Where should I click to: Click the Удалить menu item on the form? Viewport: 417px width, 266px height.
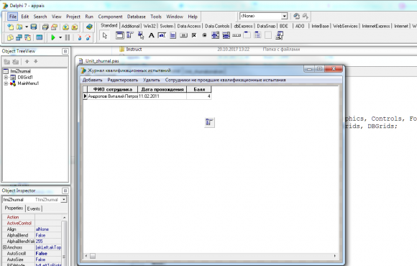[x=151, y=80]
